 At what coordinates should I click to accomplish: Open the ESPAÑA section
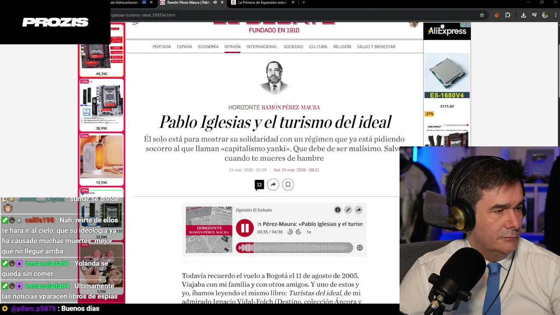185,47
